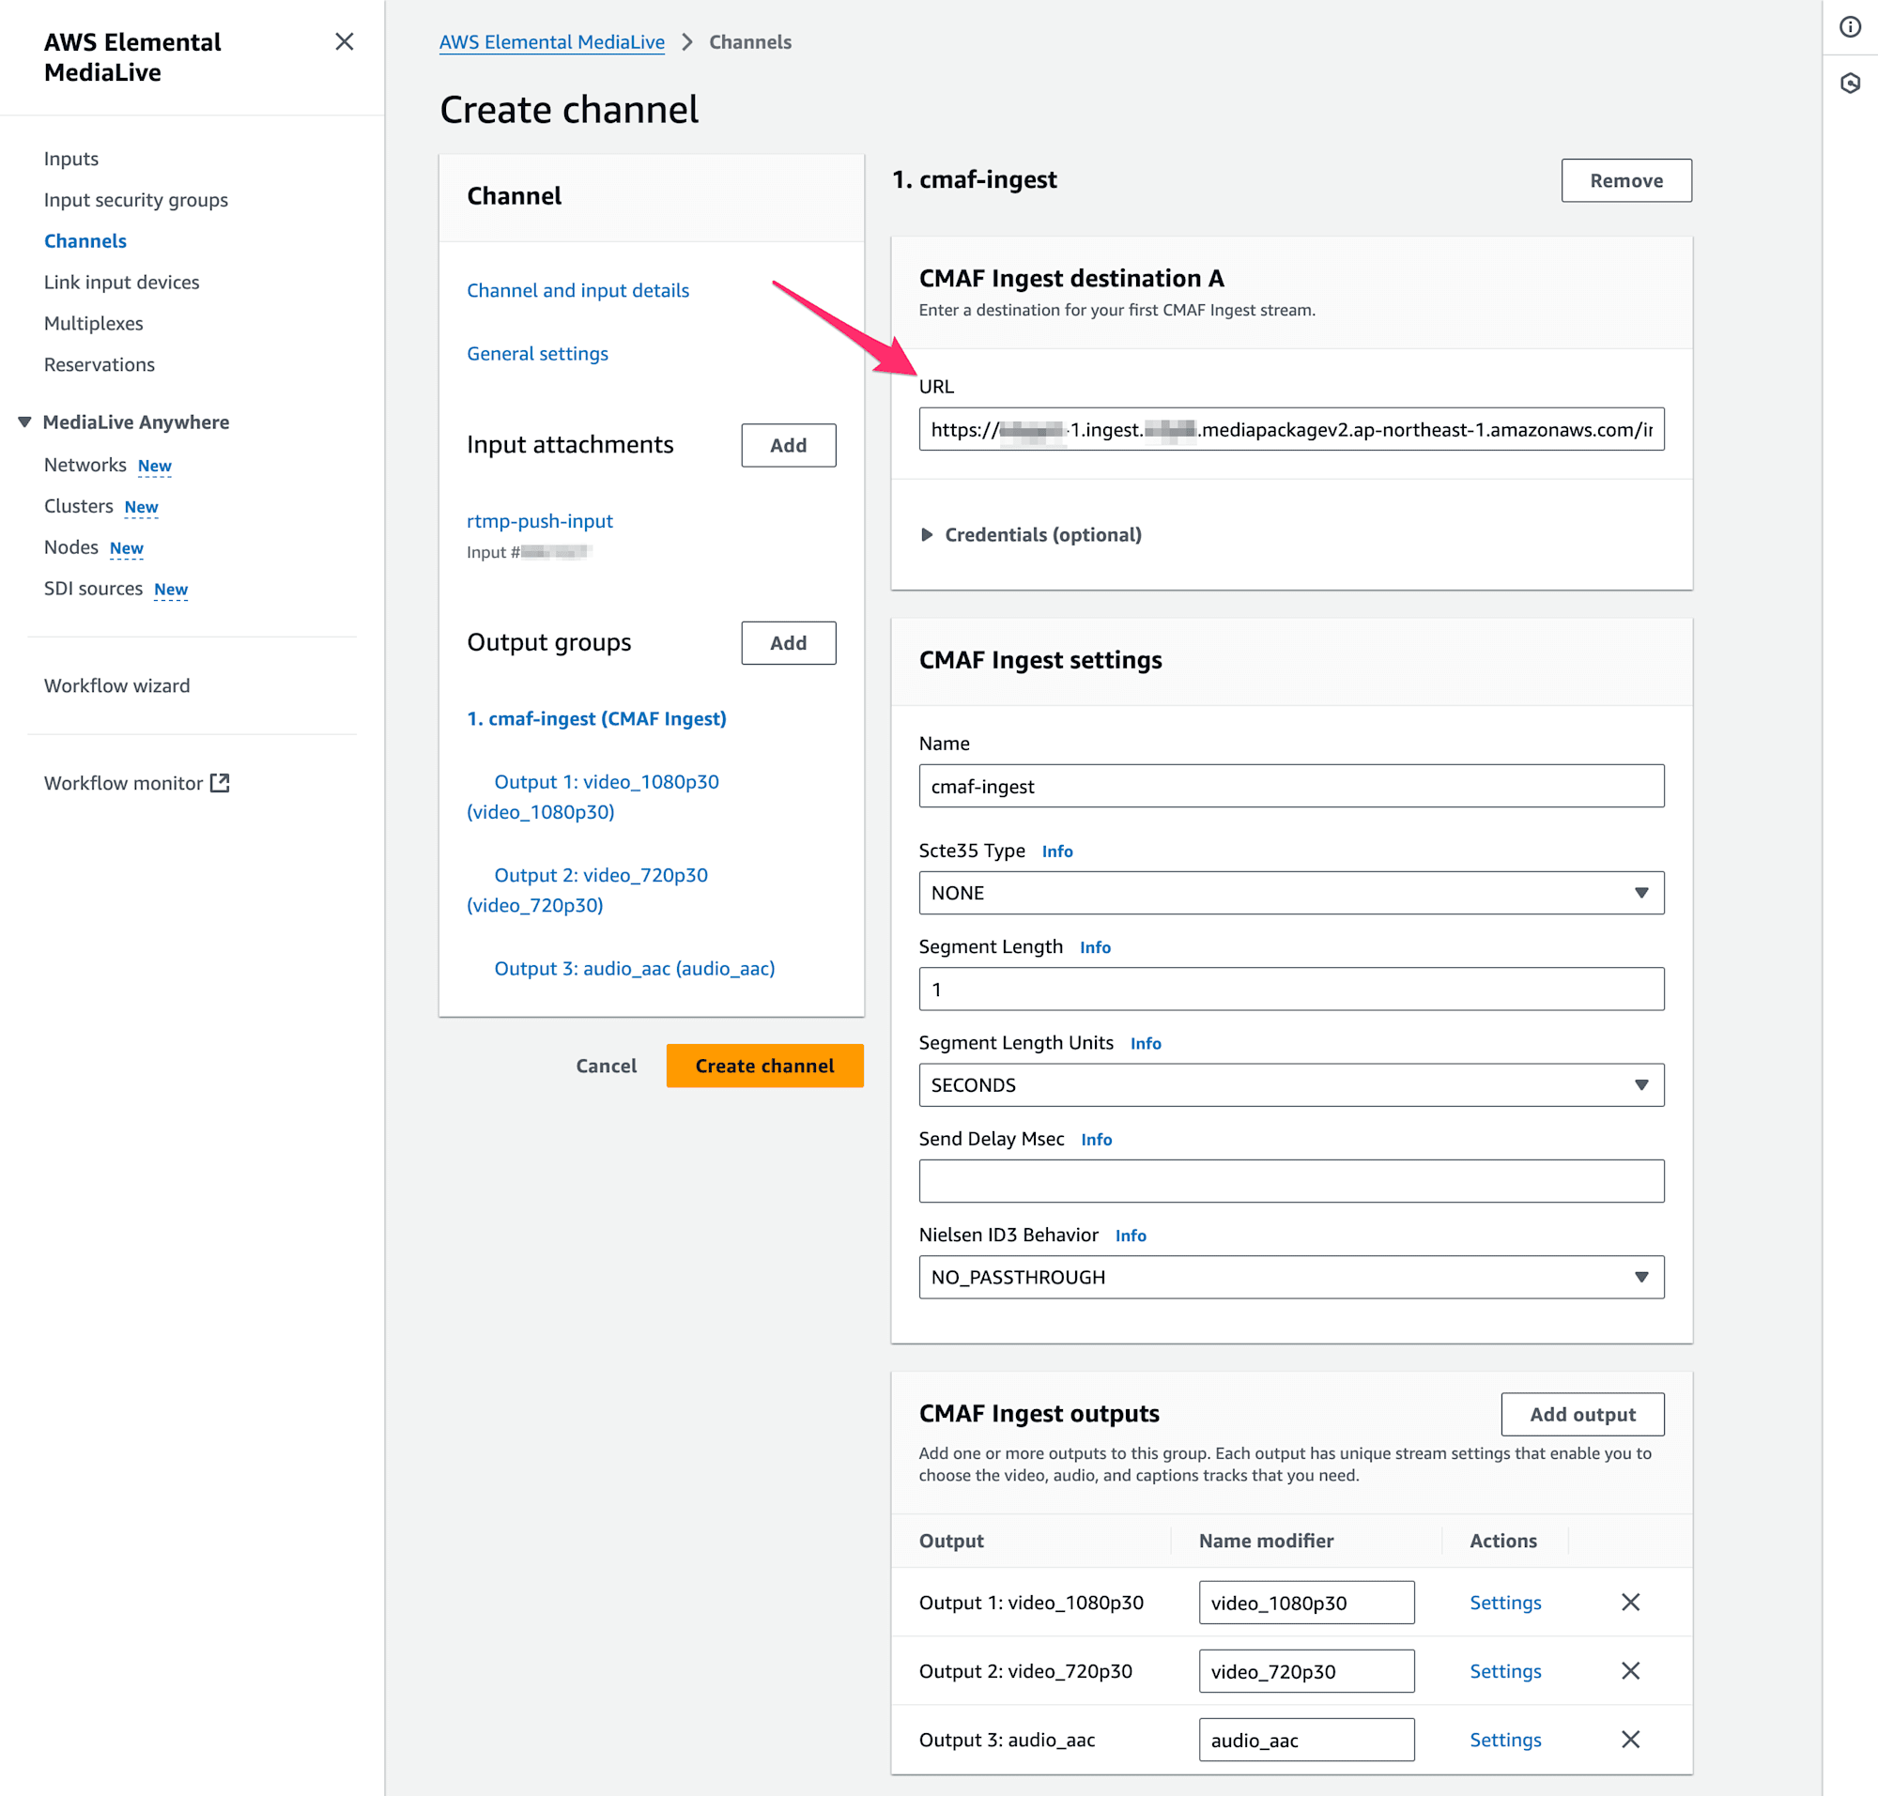The height and width of the screenshot is (1796, 1878).
Task: Open Reservations in sidebar
Action: coord(100,365)
